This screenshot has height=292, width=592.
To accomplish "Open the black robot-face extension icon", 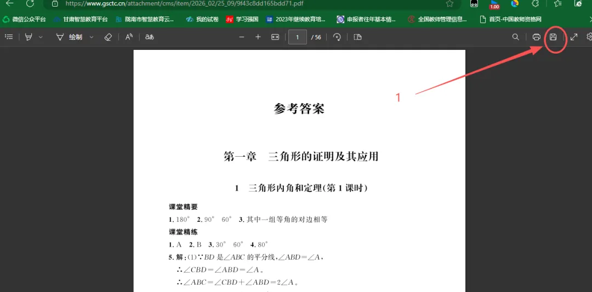I will point(474,4).
